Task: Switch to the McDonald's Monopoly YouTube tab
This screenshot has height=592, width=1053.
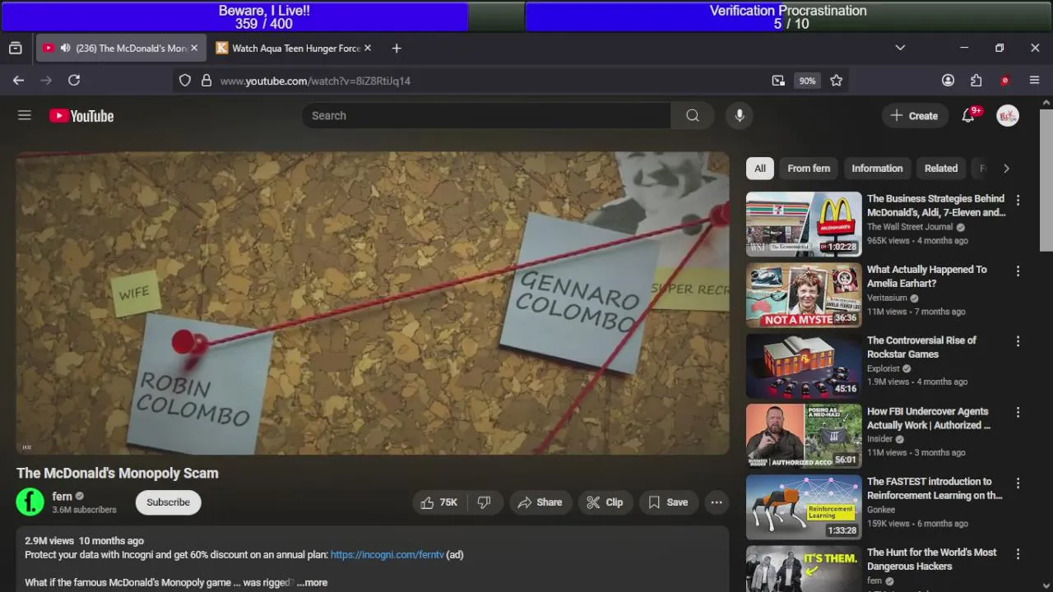Action: tap(120, 49)
